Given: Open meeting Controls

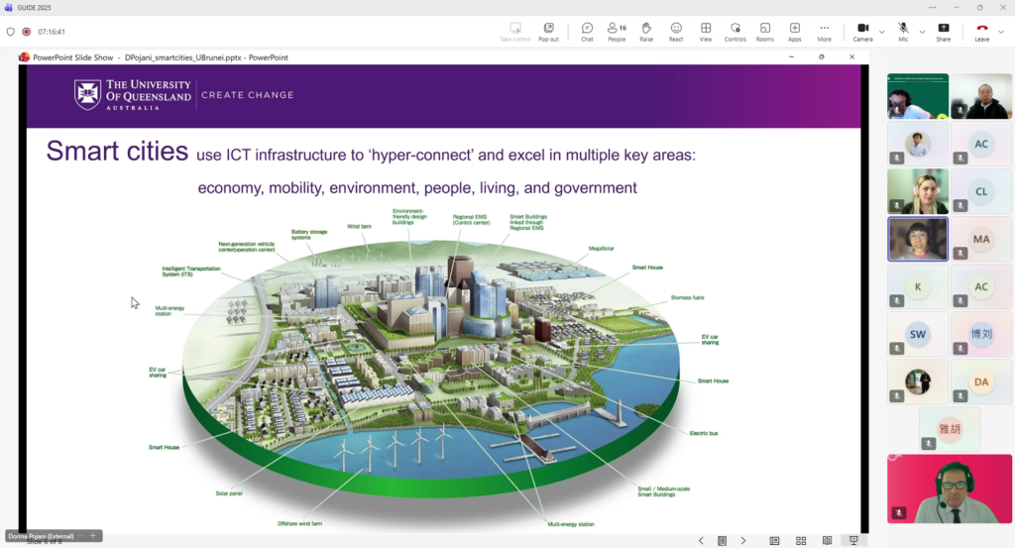Looking at the screenshot, I should [x=734, y=32].
